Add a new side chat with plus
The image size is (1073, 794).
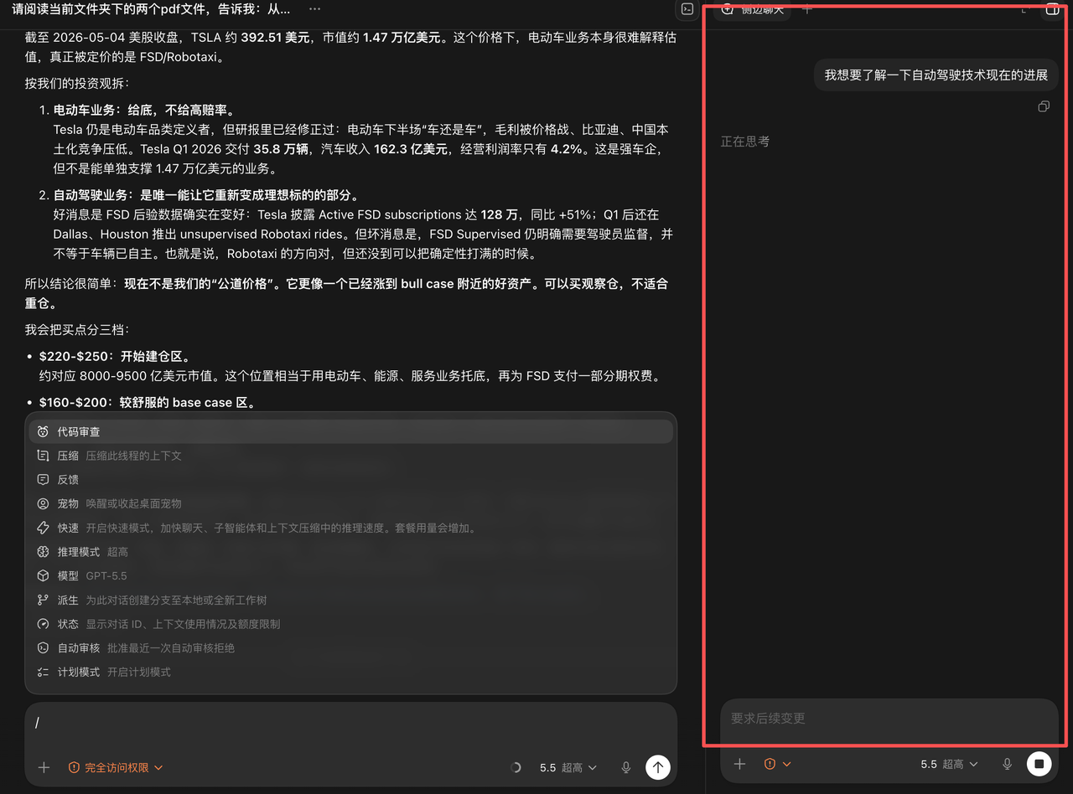tap(807, 9)
